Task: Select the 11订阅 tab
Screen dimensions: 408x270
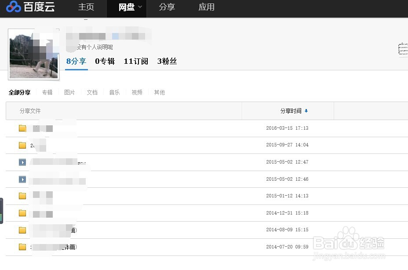Action: [136, 61]
